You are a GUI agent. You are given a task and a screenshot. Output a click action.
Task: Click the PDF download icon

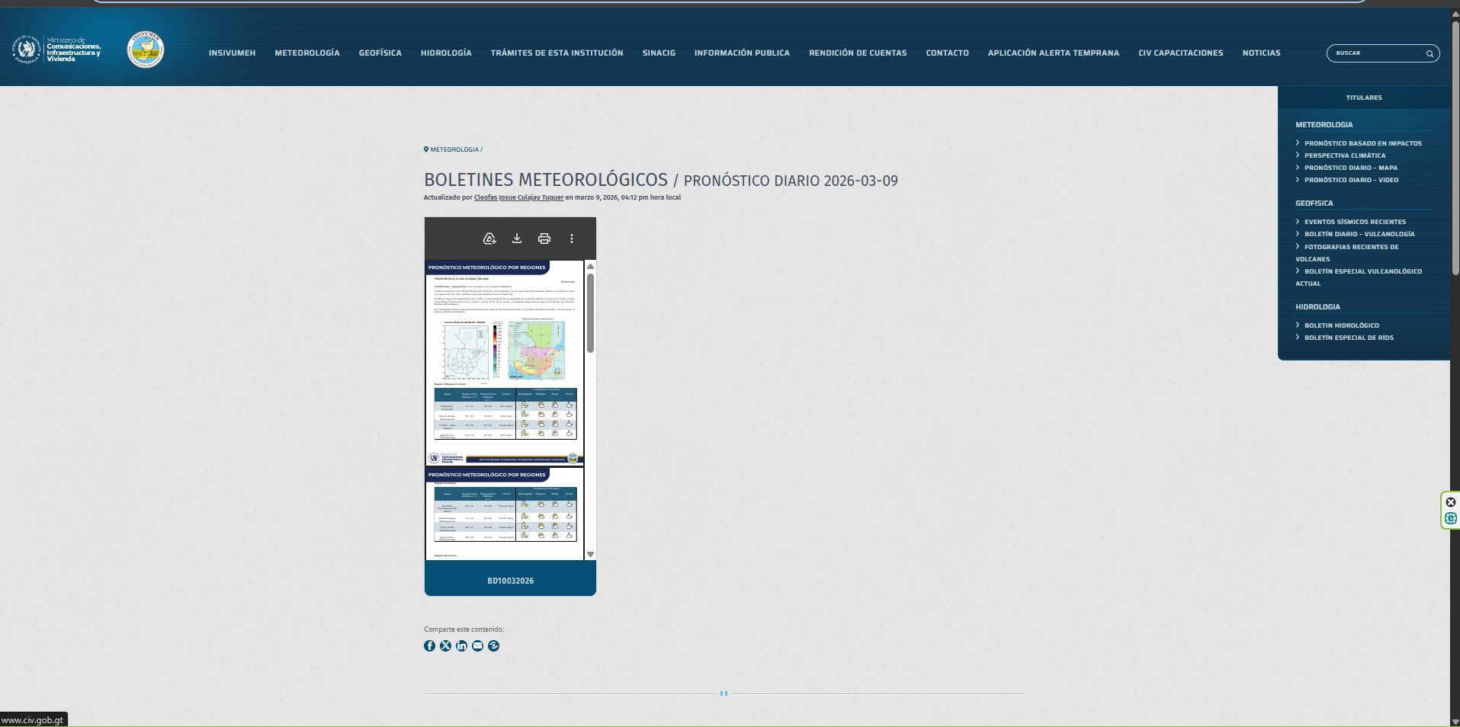point(516,239)
